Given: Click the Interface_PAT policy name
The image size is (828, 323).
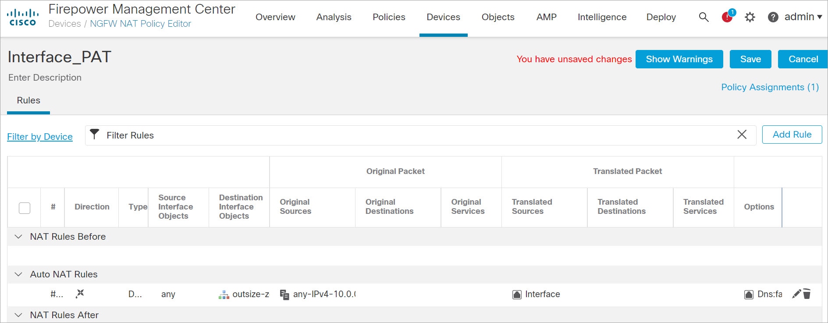Looking at the screenshot, I should click(59, 57).
